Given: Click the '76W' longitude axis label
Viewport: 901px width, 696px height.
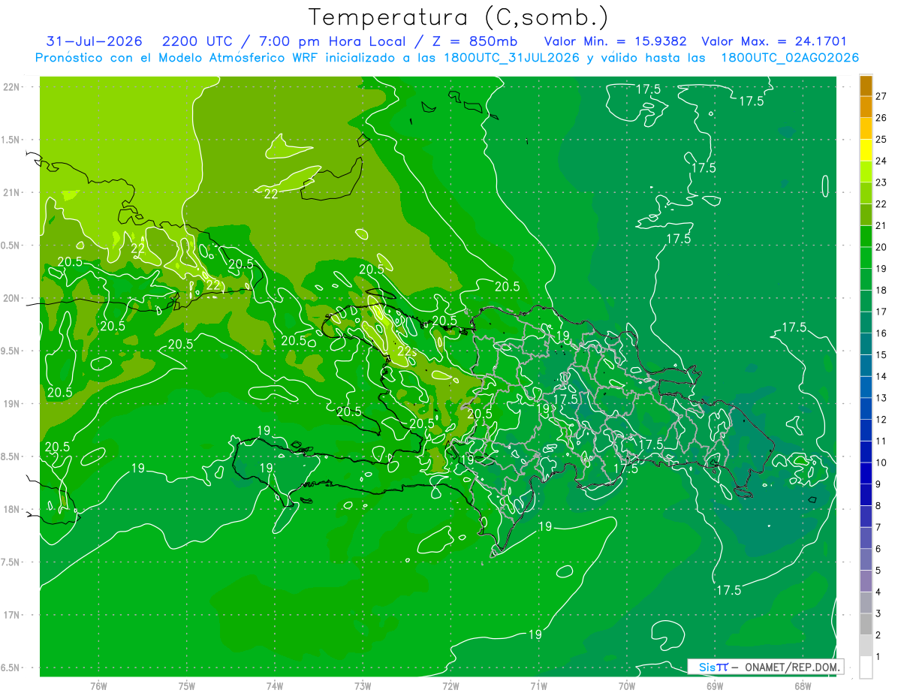Looking at the screenshot, I should pyautogui.click(x=98, y=686).
